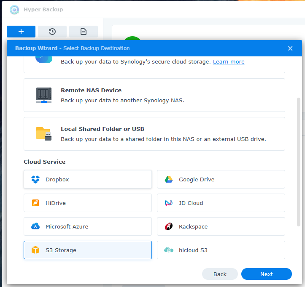Select the Rackspace label

(x=193, y=227)
